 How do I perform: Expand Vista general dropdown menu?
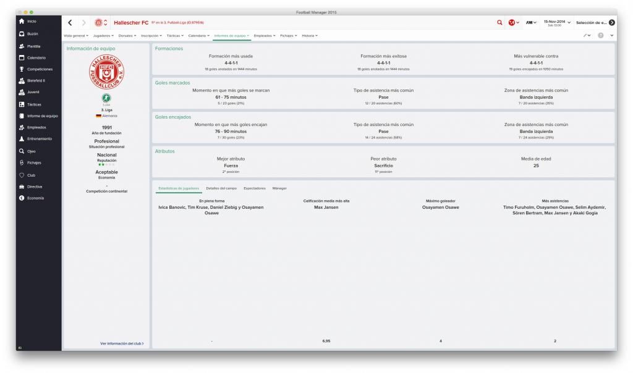pos(76,35)
